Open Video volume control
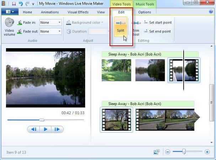Viewport: 216px width, 160px height. (x=9, y=27)
